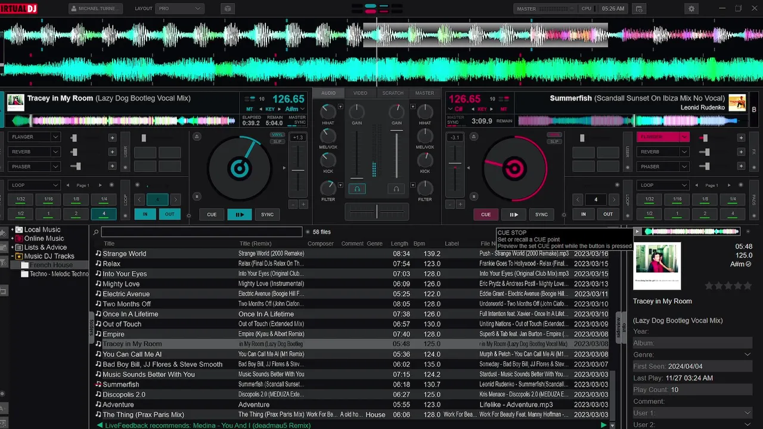Go to previous pad page on left deck
The width and height of the screenshot is (763, 429).
67,185
